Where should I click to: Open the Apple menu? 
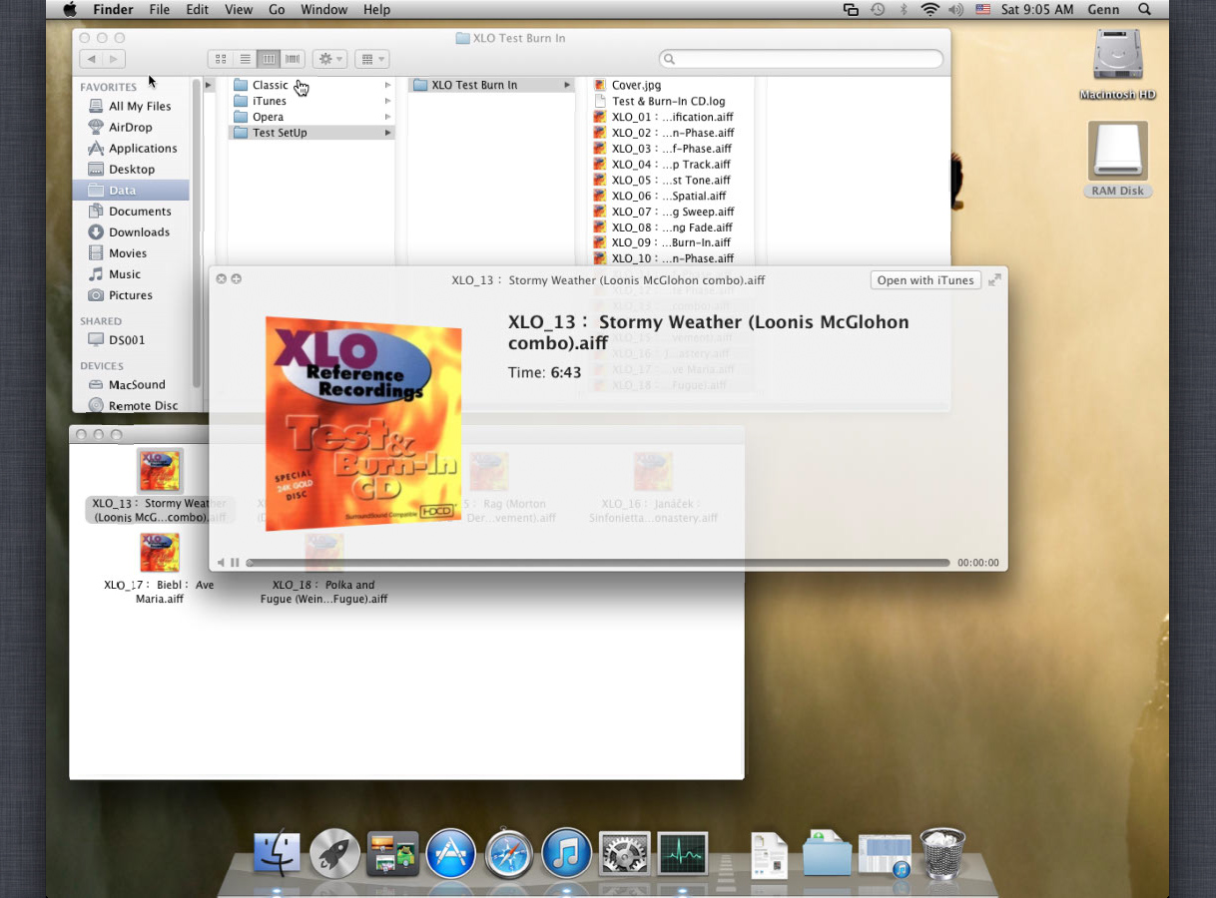[x=70, y=9]
